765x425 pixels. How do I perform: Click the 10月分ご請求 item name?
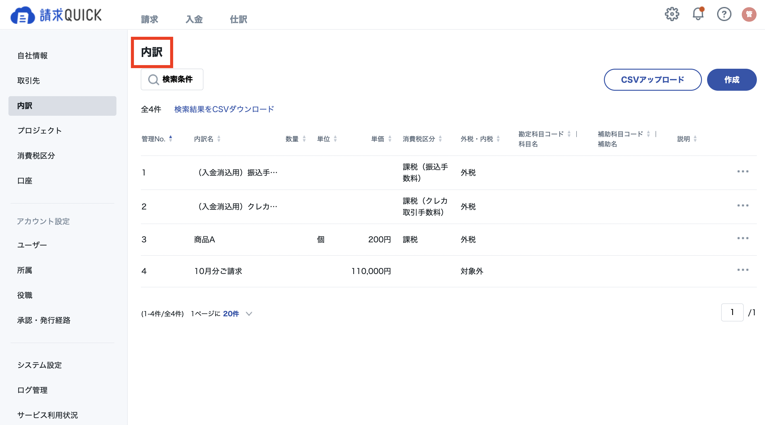coord(218,271)
